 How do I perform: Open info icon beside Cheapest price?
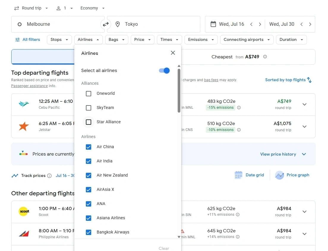[x=265, y=57]
